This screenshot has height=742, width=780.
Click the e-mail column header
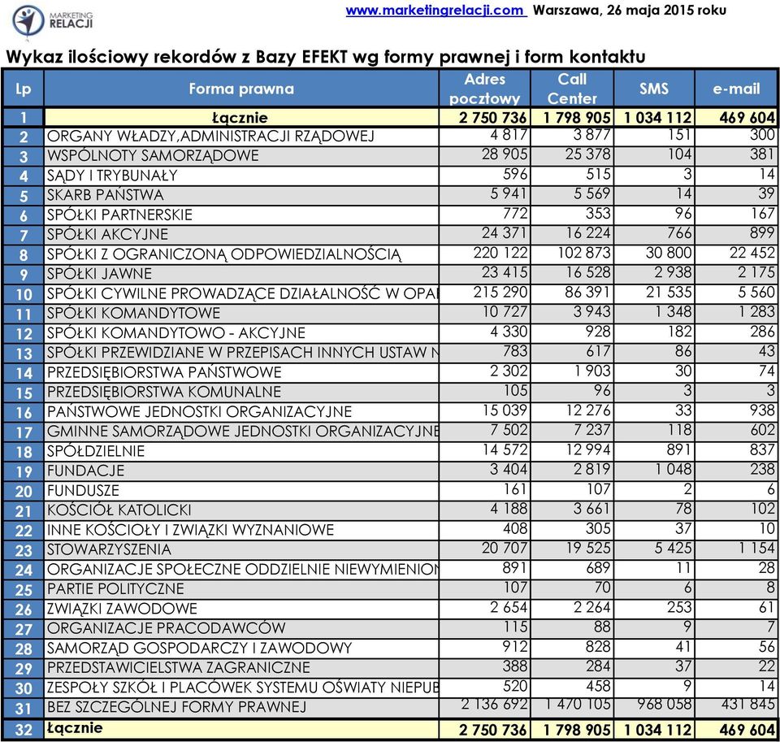[x=736, y=89]
